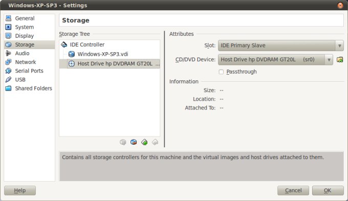
Task: Click the Help button
Action: click(20, 190)
